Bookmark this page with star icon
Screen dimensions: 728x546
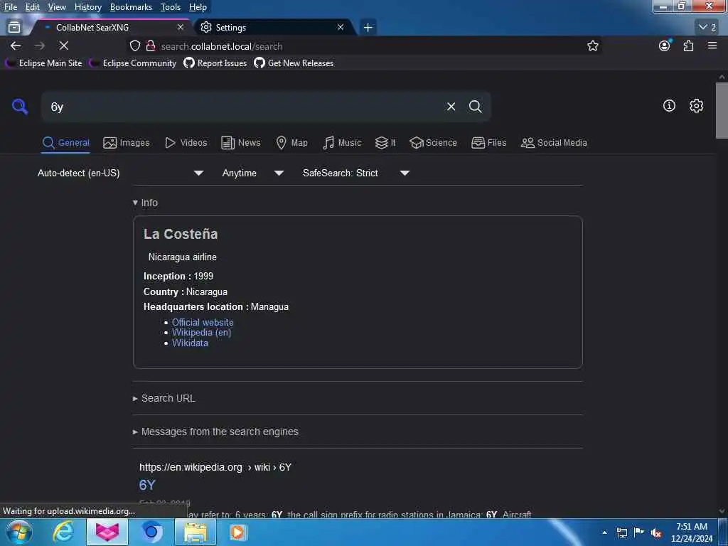click(x=592, y=45)
